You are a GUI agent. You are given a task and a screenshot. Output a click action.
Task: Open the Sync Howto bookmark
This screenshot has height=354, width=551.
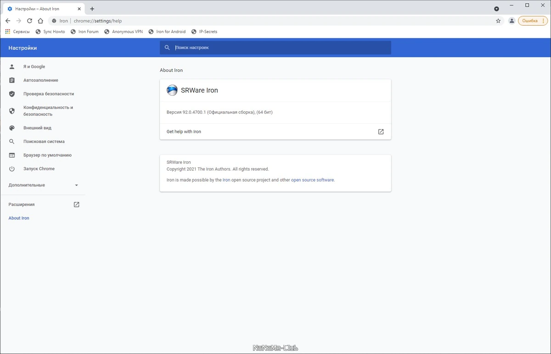50,32
